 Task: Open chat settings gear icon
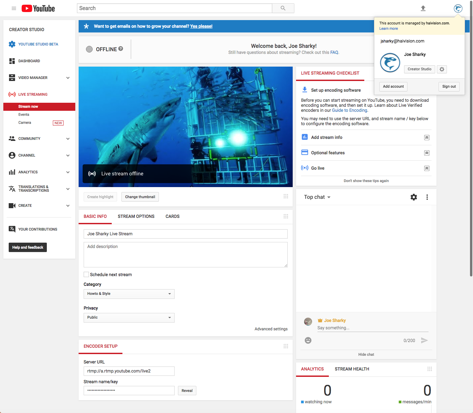414,197
